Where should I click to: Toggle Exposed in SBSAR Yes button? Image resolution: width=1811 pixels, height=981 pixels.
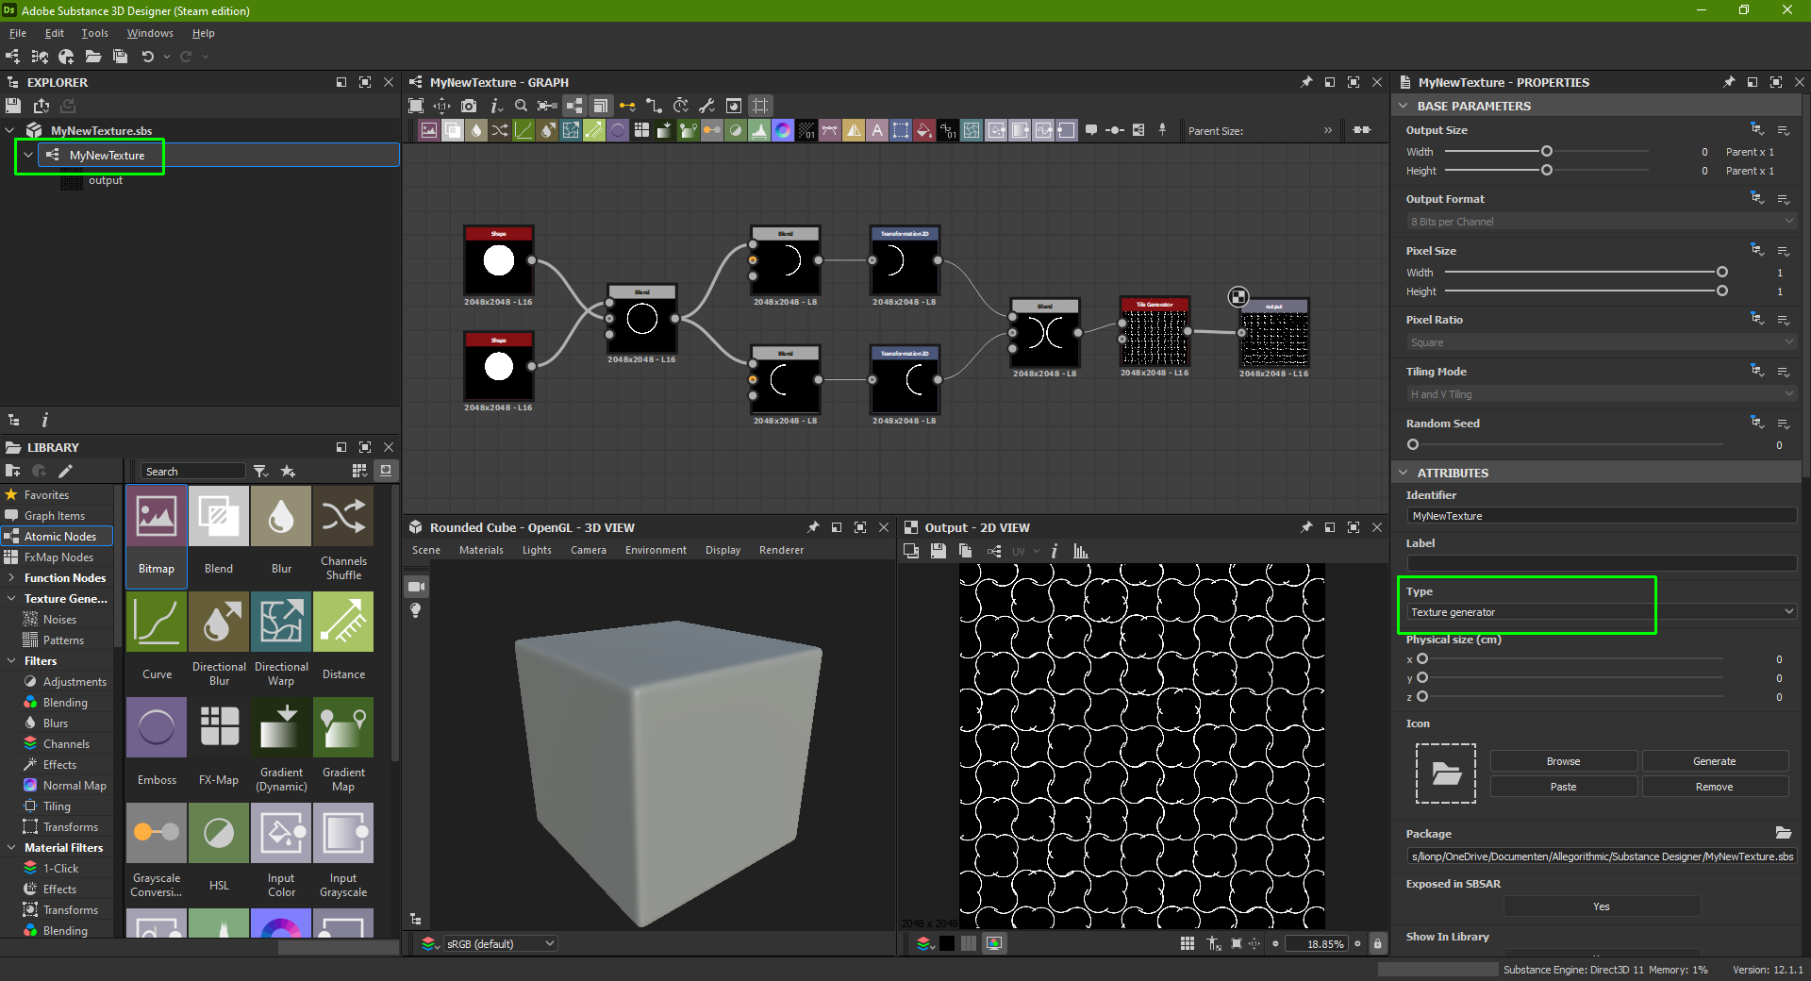[1601, 906]
